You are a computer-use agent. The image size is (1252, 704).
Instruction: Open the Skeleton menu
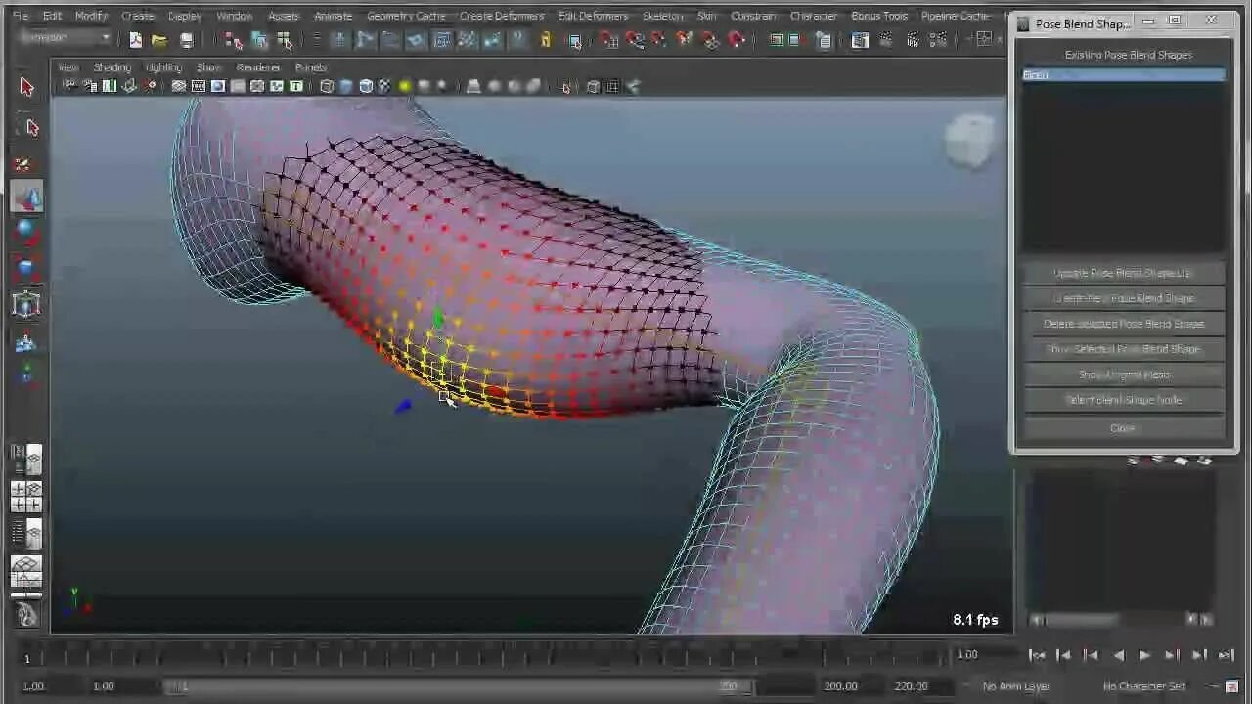pyautogui.click(x=662, y=15)
